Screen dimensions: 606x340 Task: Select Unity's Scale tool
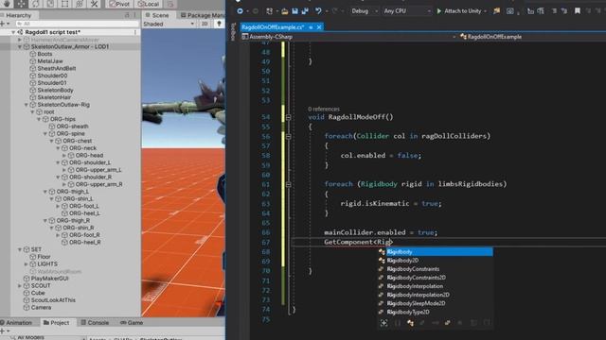[x=50, y=4]
